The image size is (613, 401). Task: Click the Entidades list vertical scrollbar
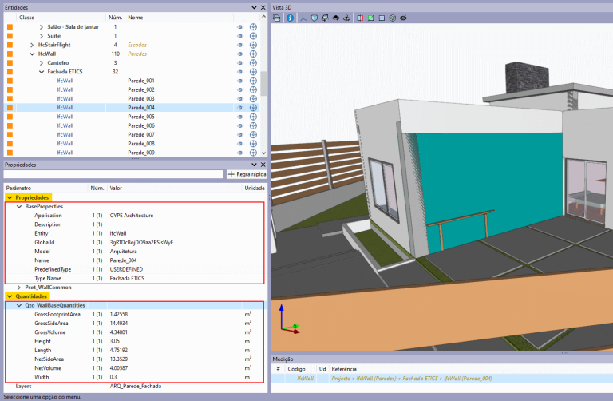click(x=264, y=84)
